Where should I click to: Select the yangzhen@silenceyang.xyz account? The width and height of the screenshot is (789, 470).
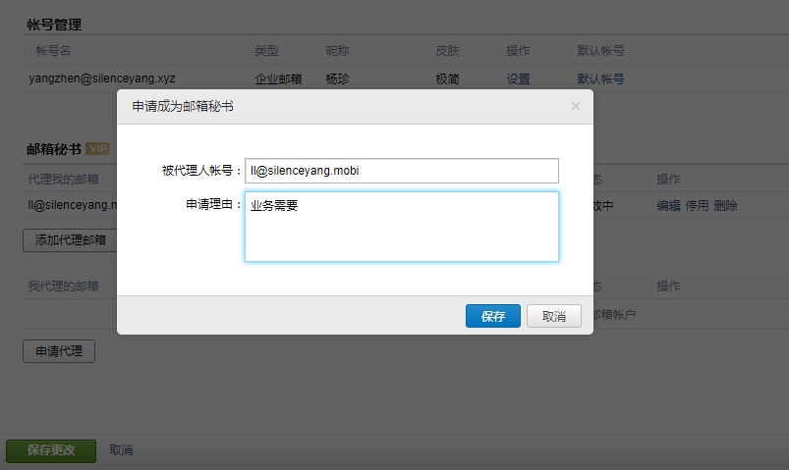pyautogui.click(x=102, y=79)
